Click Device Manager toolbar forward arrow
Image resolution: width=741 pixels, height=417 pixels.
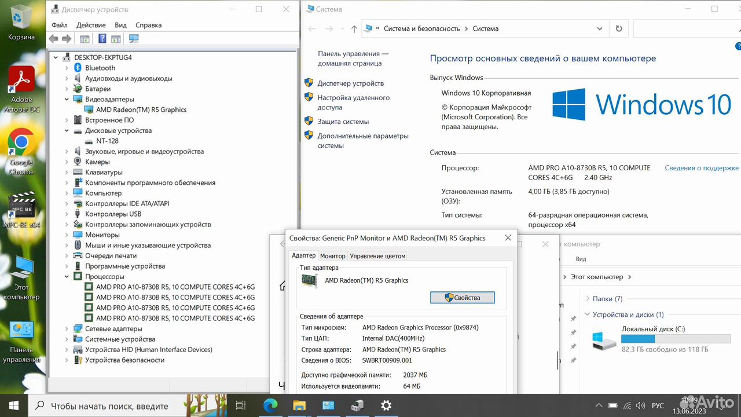coord(67,39)
